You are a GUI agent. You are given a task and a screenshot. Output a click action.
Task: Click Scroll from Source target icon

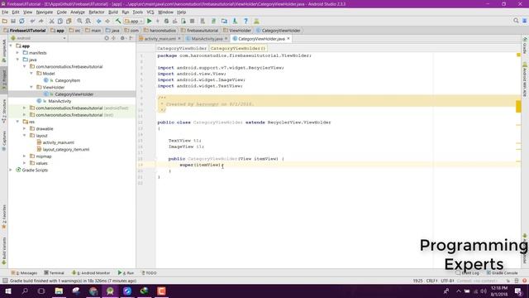pos(107,38)
